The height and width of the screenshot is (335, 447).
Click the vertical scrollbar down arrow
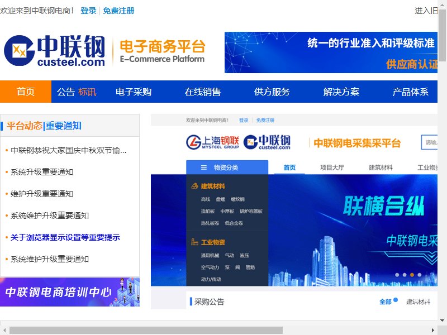click(x=442, y=320)
